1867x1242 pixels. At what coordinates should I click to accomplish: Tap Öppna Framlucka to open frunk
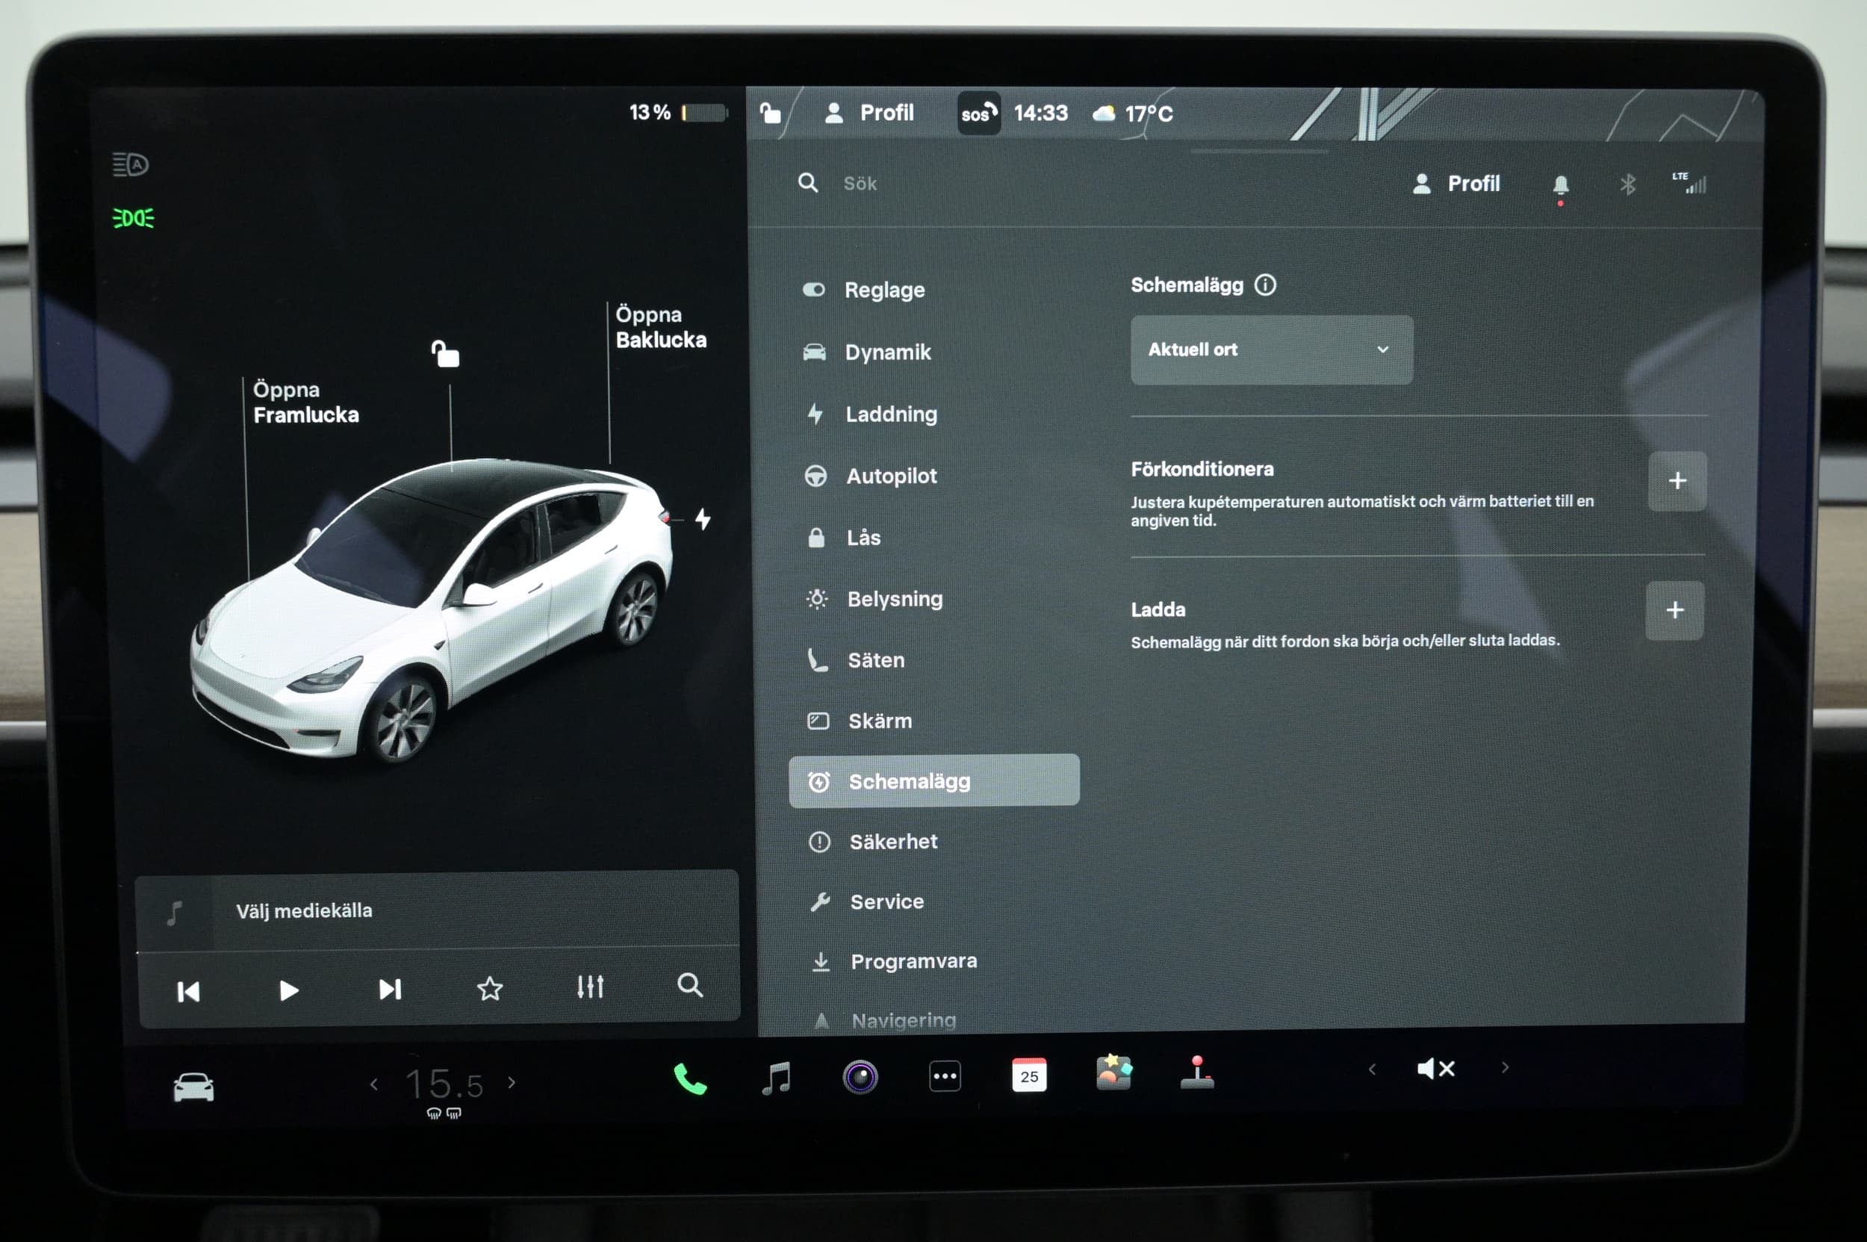pyautogui.click(x=305, y=403)
